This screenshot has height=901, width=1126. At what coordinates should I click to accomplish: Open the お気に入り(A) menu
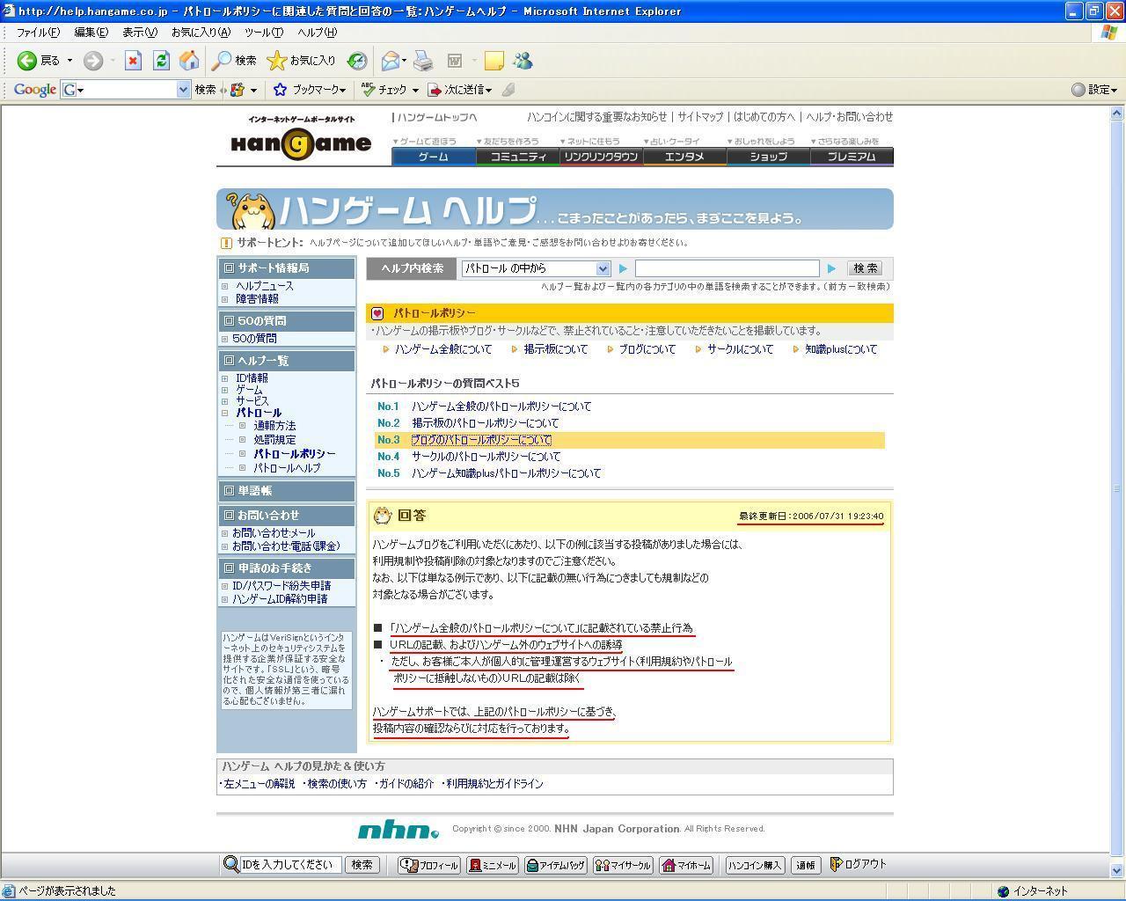(x=201, y=33)
